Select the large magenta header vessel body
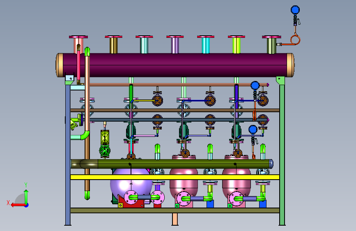The image size is (356, 231). [175, 65]
